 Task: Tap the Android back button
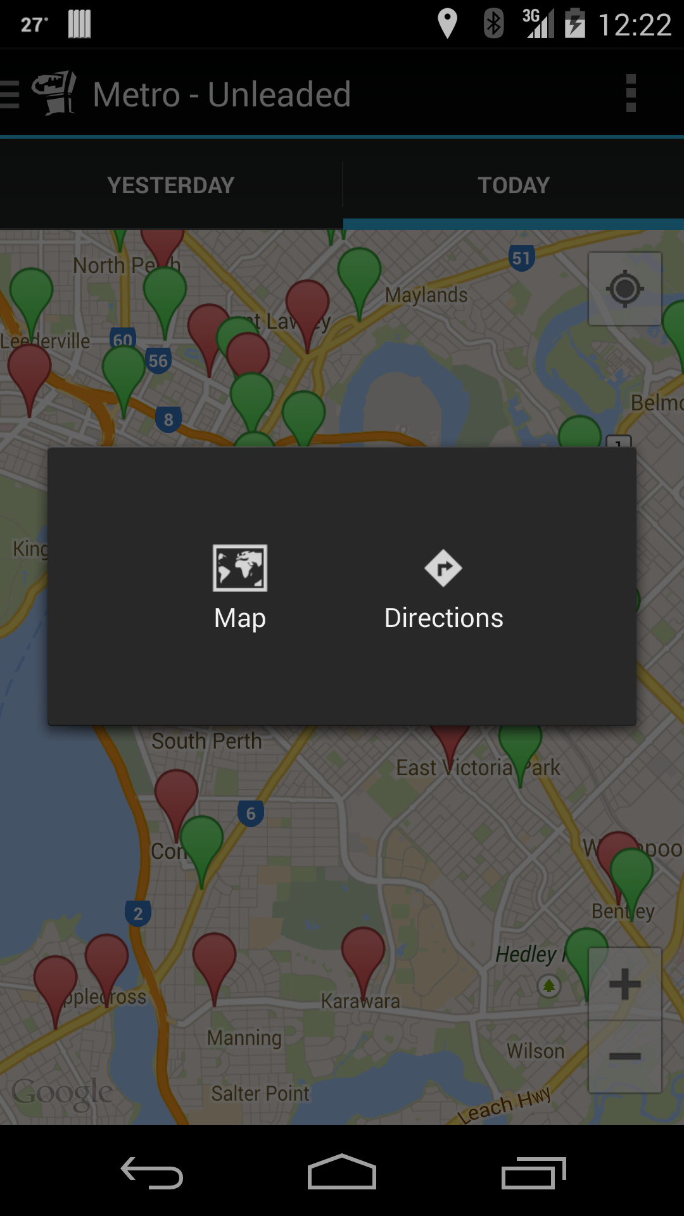152,1172
